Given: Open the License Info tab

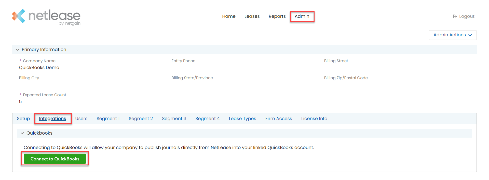Looking at the screenshot, I should [x=314, y=119].
